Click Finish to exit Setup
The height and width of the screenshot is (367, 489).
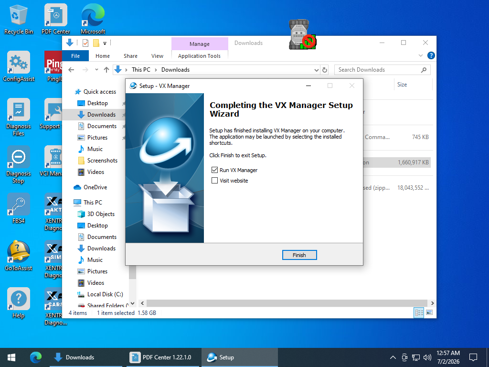click(x=299, y=255)
